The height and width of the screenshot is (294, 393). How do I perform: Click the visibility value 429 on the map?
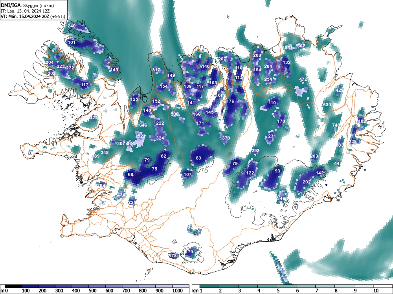coord(340,90)
